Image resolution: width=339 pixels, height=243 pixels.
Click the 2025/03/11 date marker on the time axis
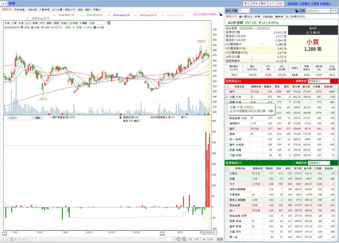[209, 232]
